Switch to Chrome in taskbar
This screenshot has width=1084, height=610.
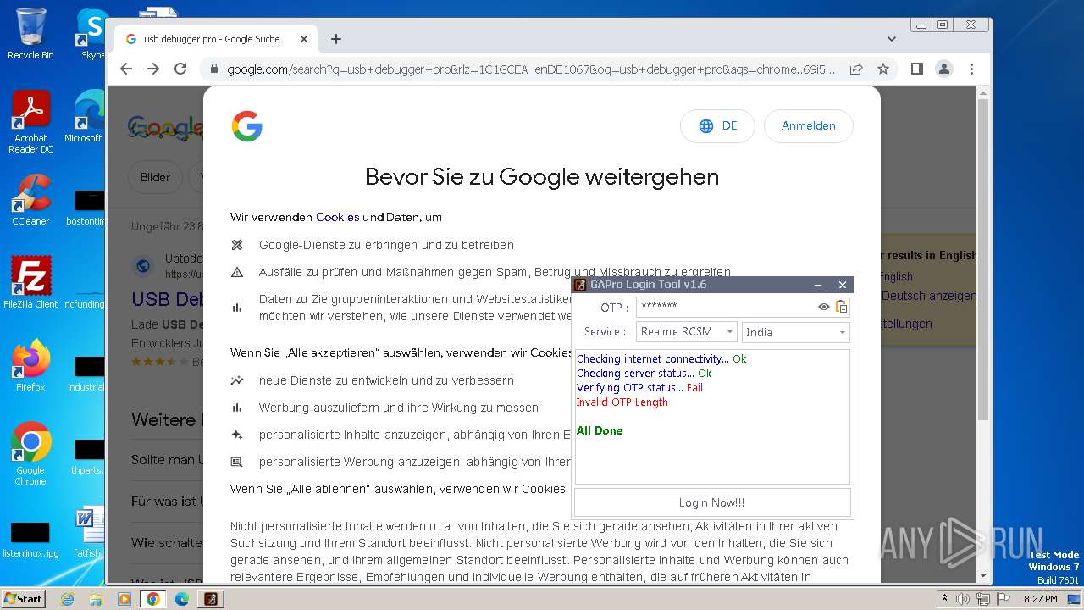click(152, 599)
